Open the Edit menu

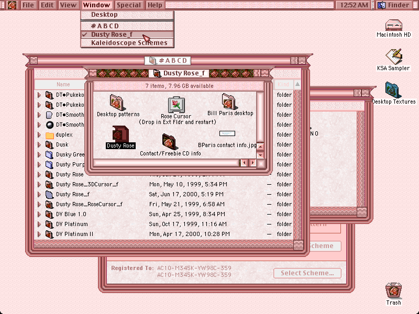47,5
